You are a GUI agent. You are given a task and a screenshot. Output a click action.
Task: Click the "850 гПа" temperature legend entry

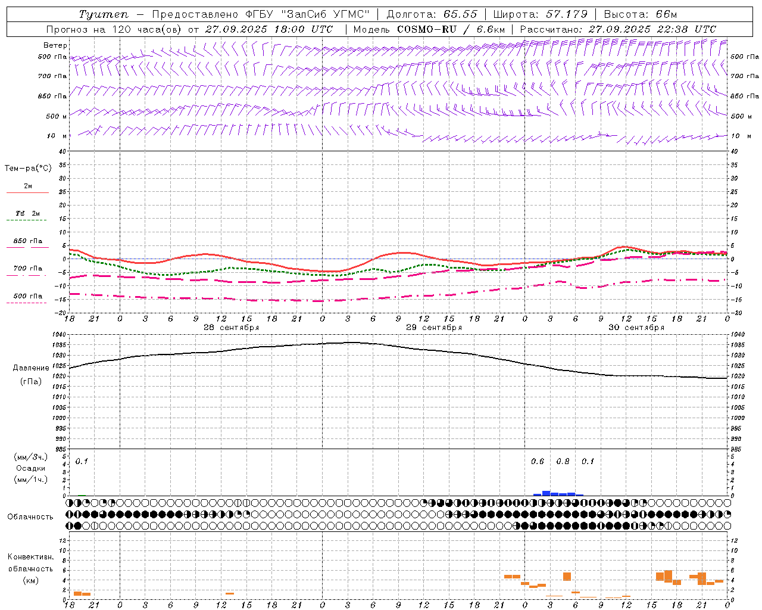(27, 241)
